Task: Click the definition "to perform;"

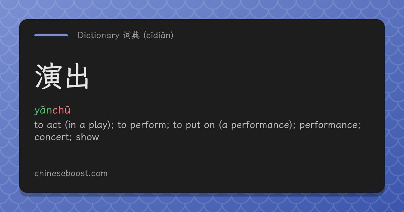Action: click(144, 125)
